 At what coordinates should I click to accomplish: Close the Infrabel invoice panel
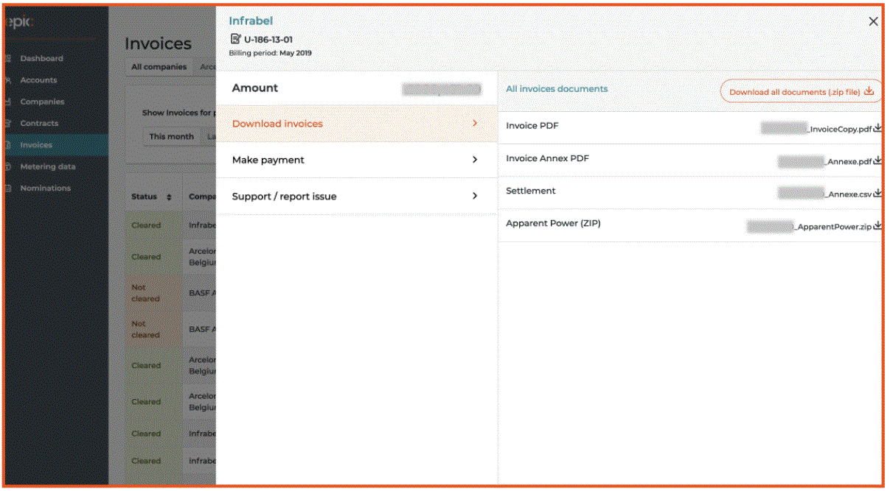(873, 21)
